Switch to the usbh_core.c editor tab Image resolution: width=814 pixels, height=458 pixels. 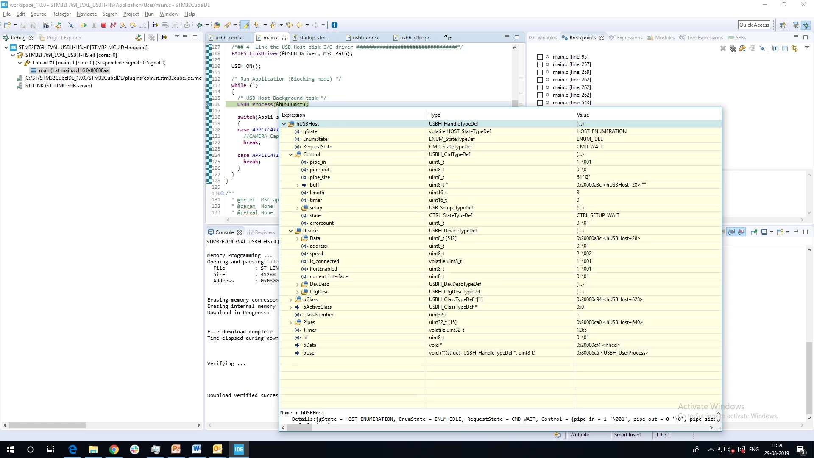pyautogui.click(x=366, y=38)
